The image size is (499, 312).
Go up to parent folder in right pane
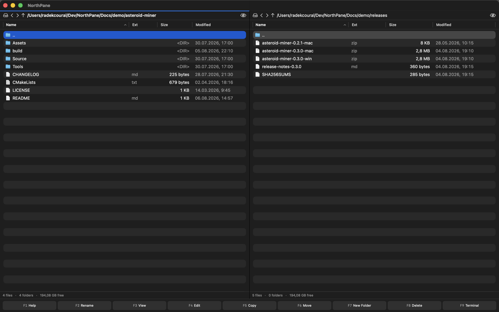(x=273, y=15)
